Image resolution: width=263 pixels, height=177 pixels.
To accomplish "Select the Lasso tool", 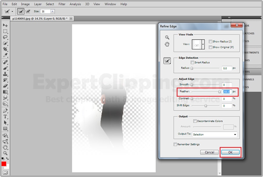I will point(5,37).
